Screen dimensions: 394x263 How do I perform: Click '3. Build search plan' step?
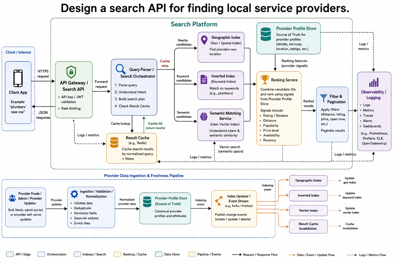tap(130, 99)
